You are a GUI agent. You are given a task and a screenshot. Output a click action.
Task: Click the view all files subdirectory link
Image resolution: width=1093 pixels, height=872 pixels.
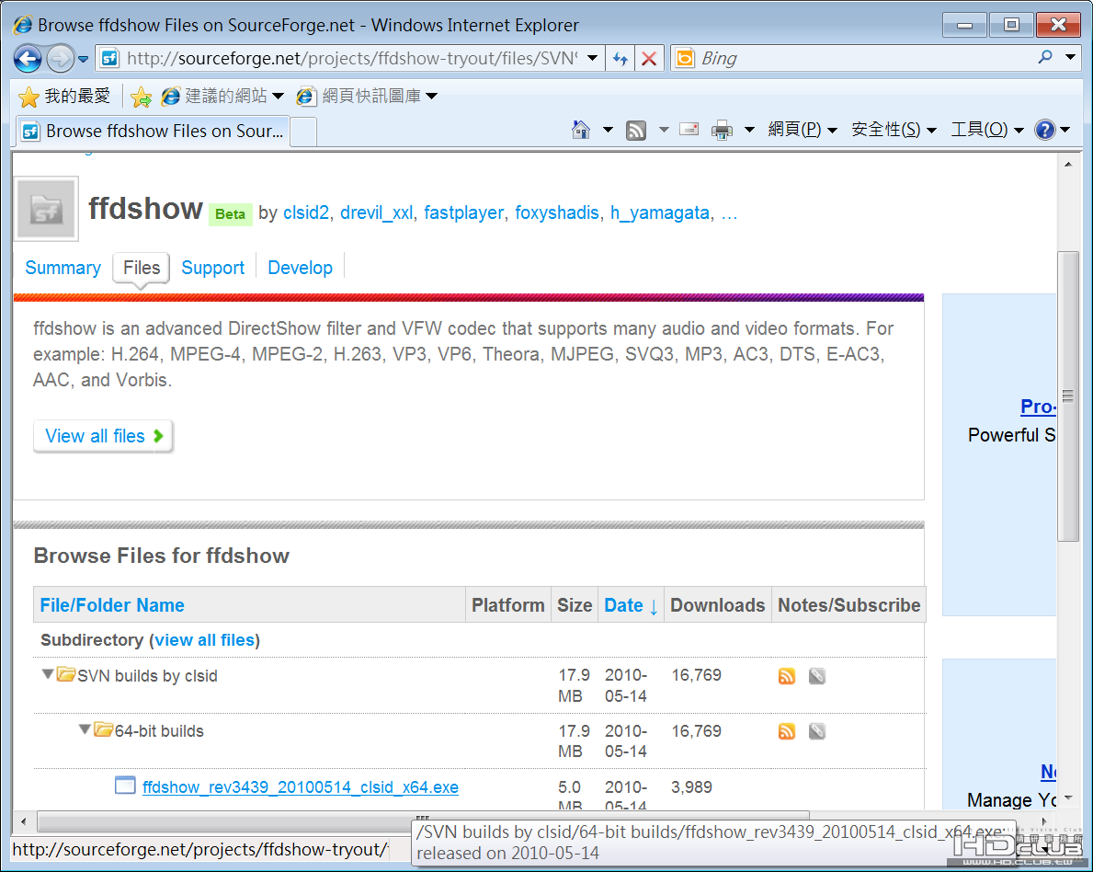(x=204, y=640)
